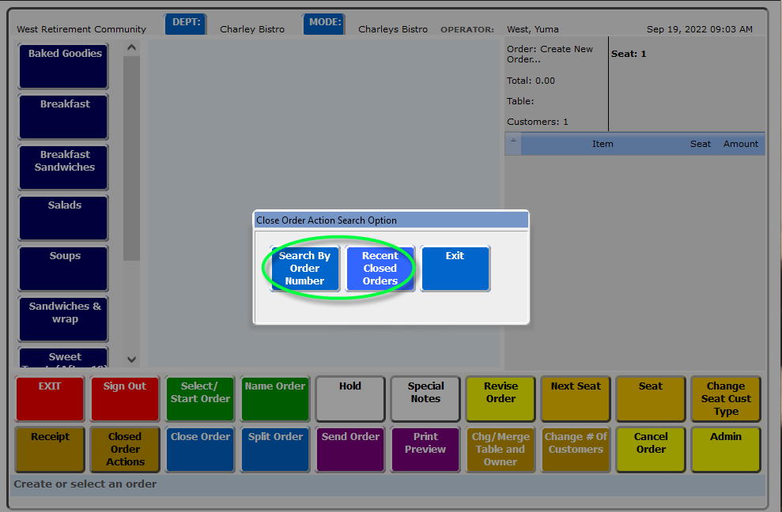Open the Admin panel
This screenshot has height=512, width=782.
[726, 449]
